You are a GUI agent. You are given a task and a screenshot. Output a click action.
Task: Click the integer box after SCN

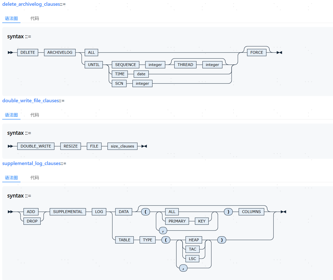point(142,83)
